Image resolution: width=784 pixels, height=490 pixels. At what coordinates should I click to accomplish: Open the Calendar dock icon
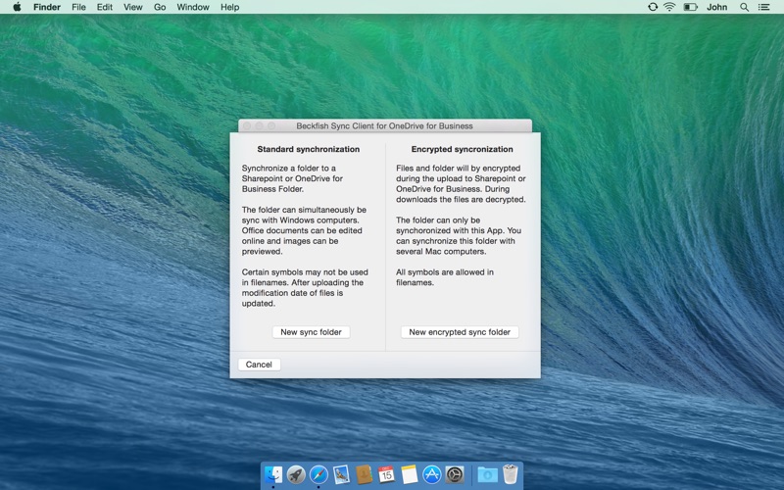[386, 474]
